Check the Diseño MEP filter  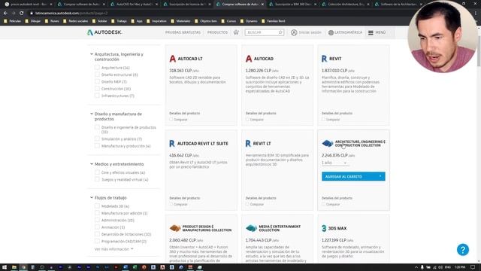pyautogui.click(x=97, y=81)
